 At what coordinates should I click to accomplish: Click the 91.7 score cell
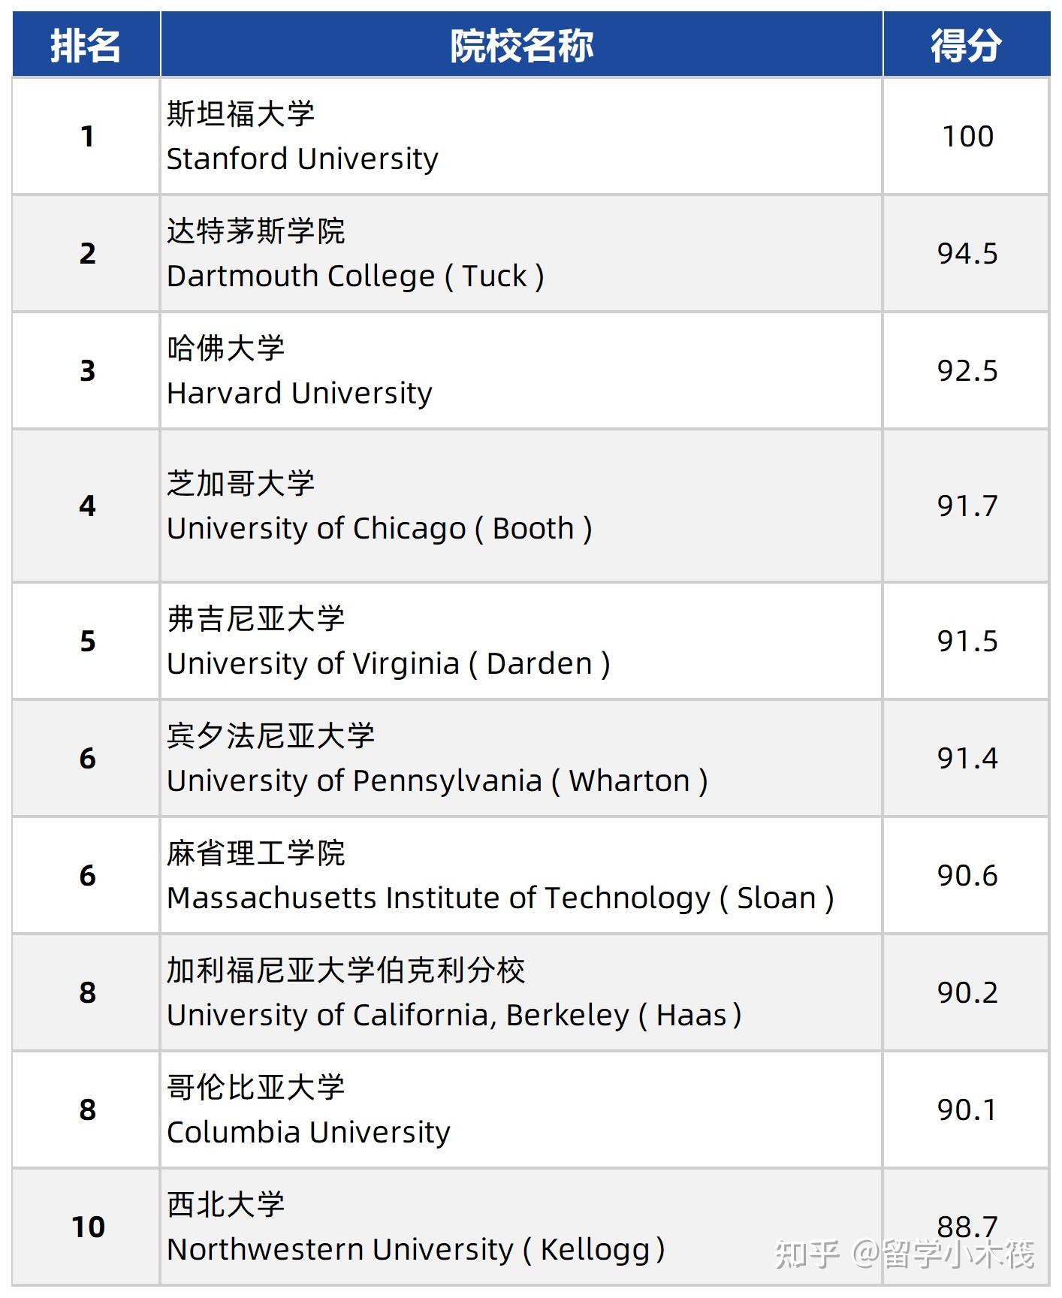967,506
